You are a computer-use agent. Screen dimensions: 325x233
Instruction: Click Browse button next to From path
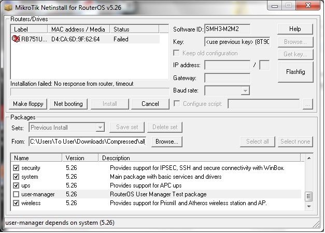[x=167, y=142]
